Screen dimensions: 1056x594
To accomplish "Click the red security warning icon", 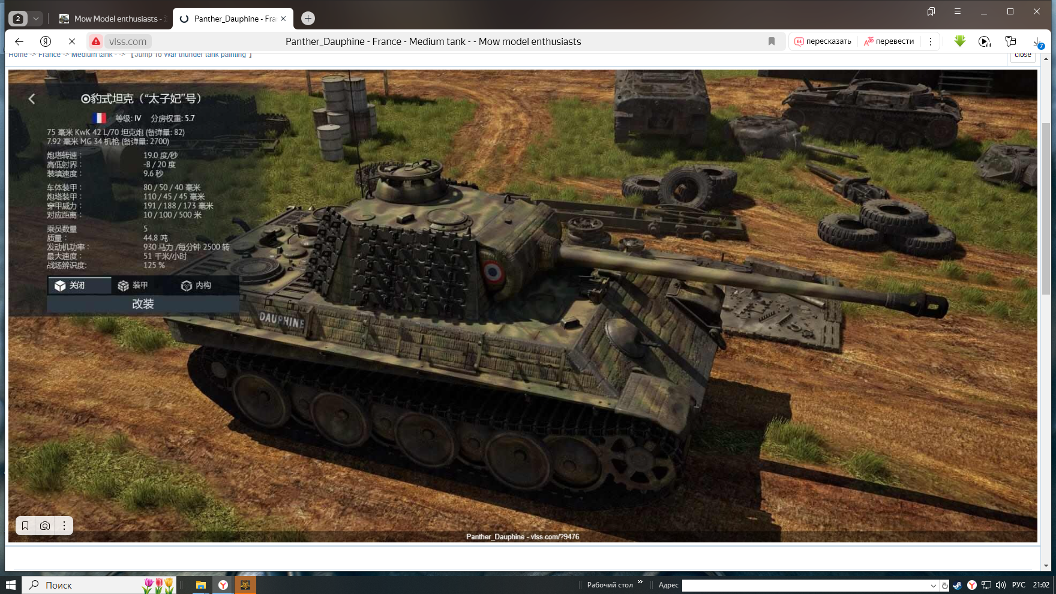I will (96, 41).
